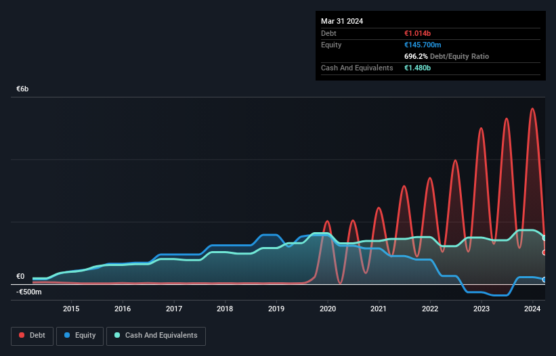Viewport: 556px width, 356px height.
Task: Select the 2019 x-axis label
Action: click(276, 309)
